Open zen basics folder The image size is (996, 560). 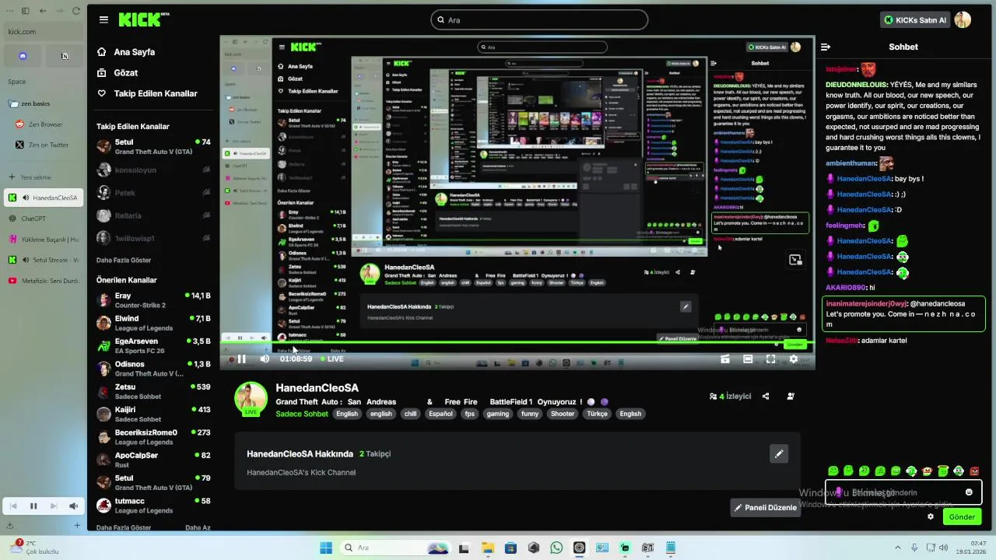tap(42, 103)
